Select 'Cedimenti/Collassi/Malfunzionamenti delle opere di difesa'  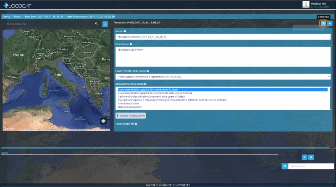151,96
